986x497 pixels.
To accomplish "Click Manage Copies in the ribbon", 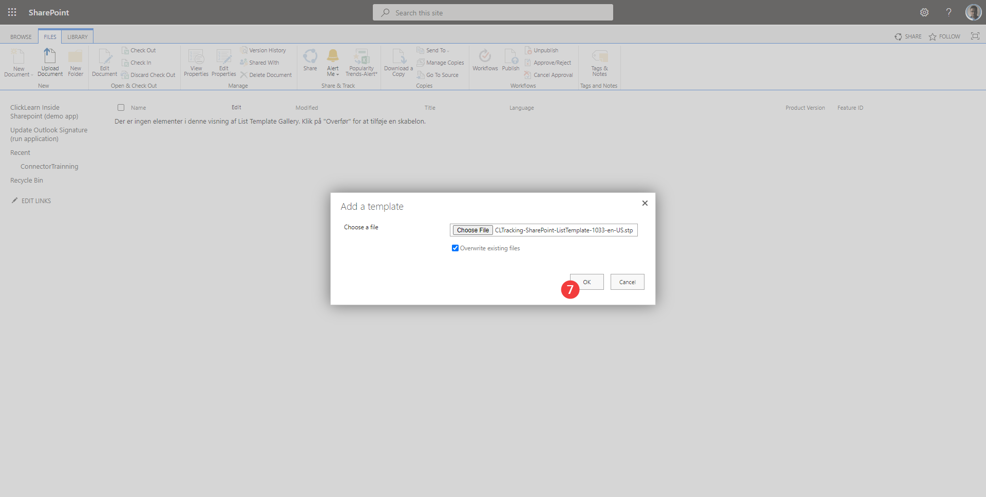I will [x=441, y=63].
